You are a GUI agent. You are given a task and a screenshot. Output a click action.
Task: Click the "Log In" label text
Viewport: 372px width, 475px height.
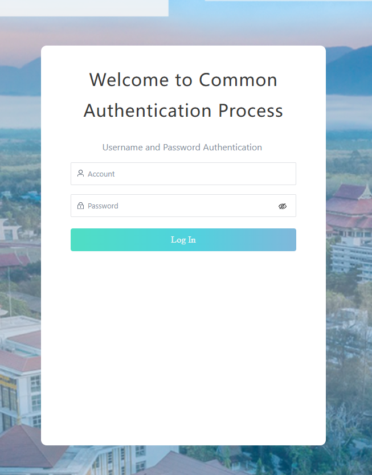pyautogui.click(x=183, y=240)
